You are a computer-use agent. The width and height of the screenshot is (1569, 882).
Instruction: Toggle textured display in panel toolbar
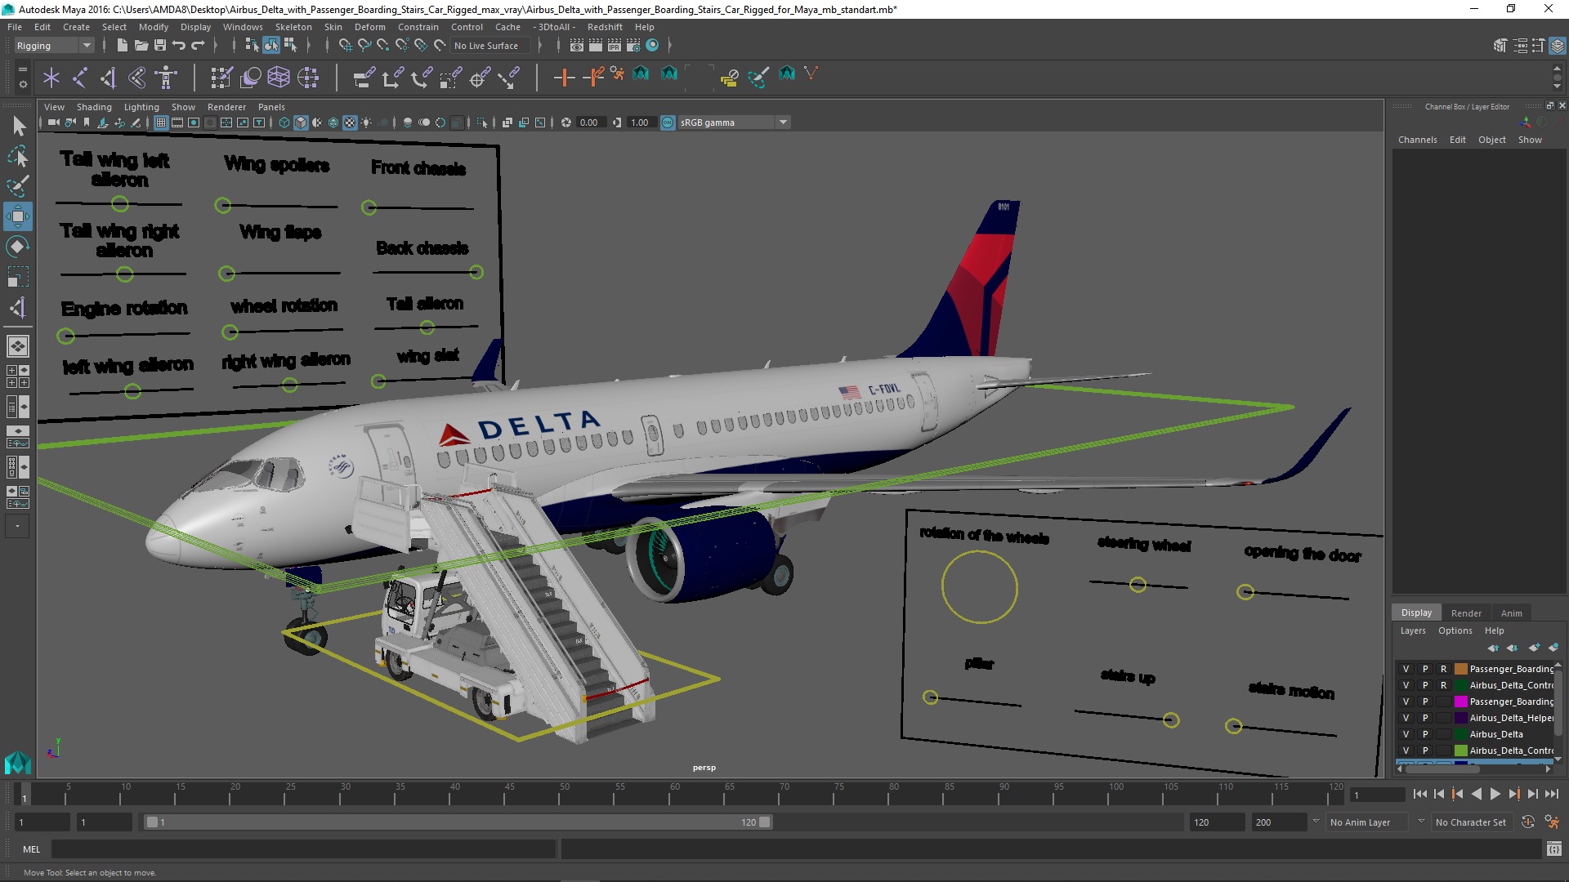click(350, 122)
